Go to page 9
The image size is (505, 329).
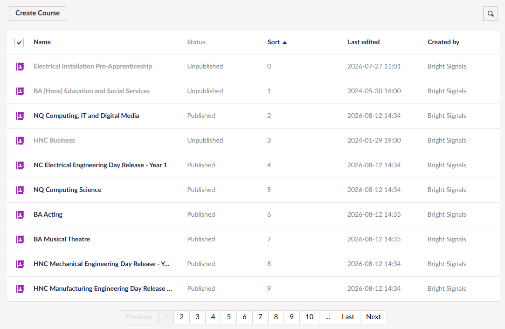pos(291,317)
